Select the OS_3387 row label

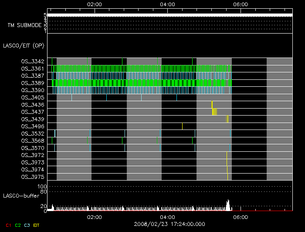(33, 76)
